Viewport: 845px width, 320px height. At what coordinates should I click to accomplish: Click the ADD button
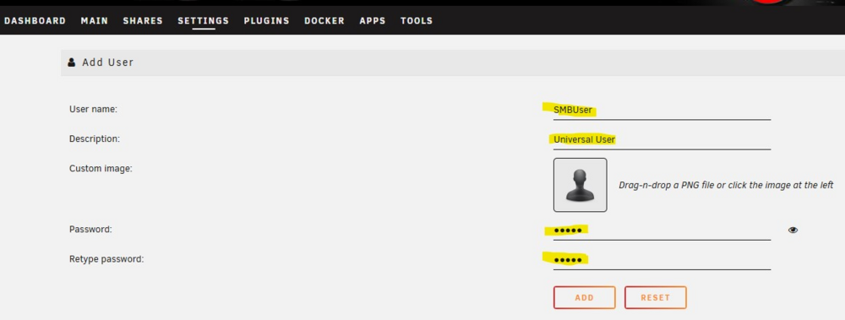584,297
